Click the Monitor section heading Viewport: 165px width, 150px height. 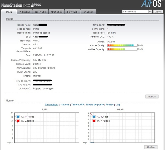[10, 100]
